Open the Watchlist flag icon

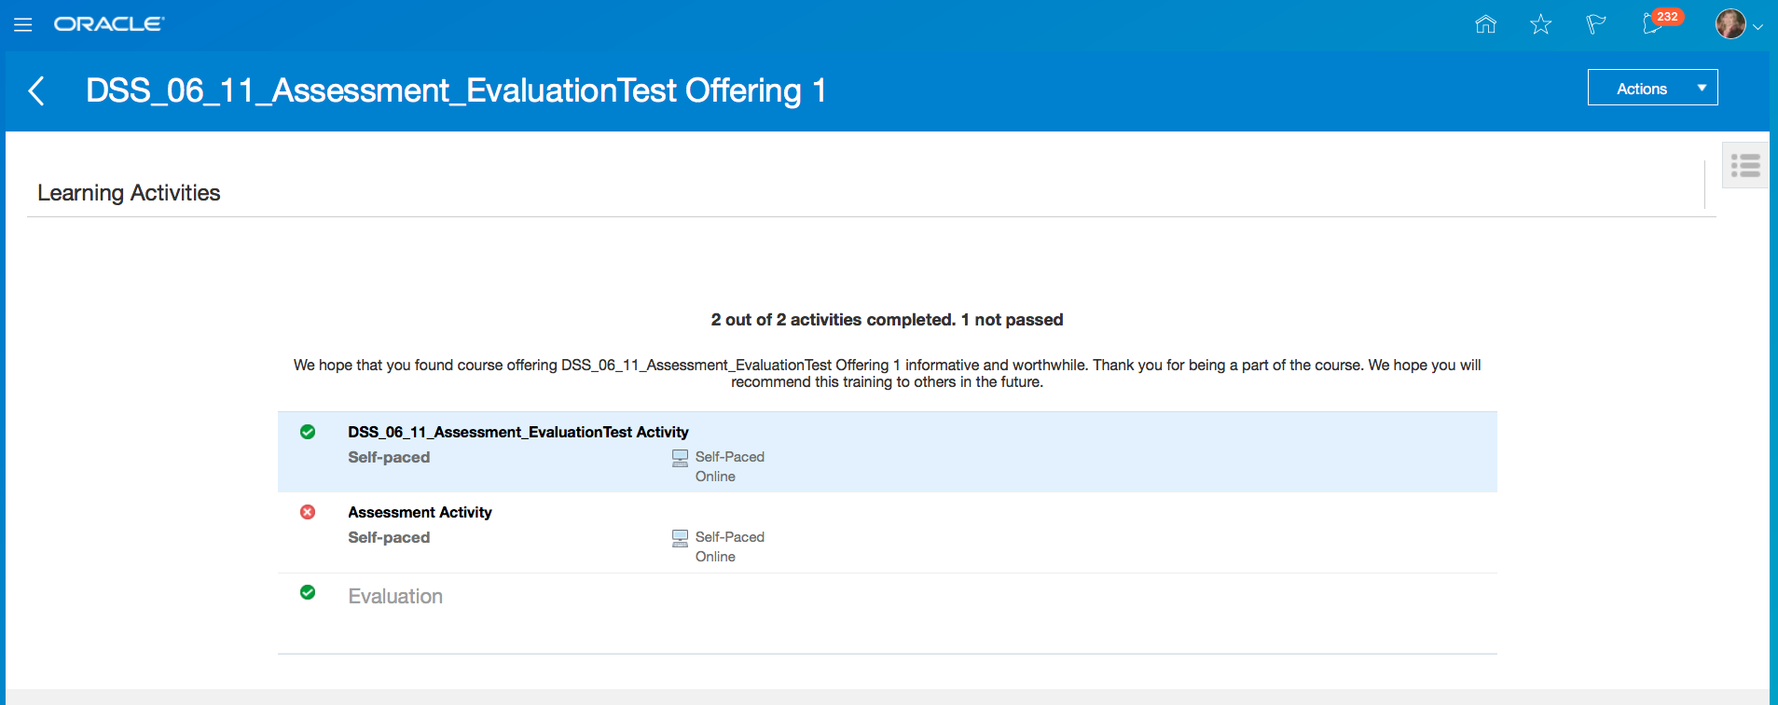pos(1595,24)
